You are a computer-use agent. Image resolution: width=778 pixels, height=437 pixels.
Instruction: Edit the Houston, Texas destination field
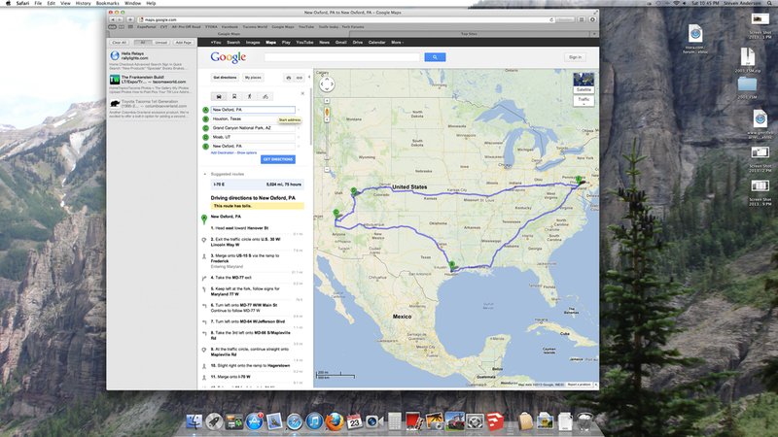pyautogui.click(x=253, y=118)
